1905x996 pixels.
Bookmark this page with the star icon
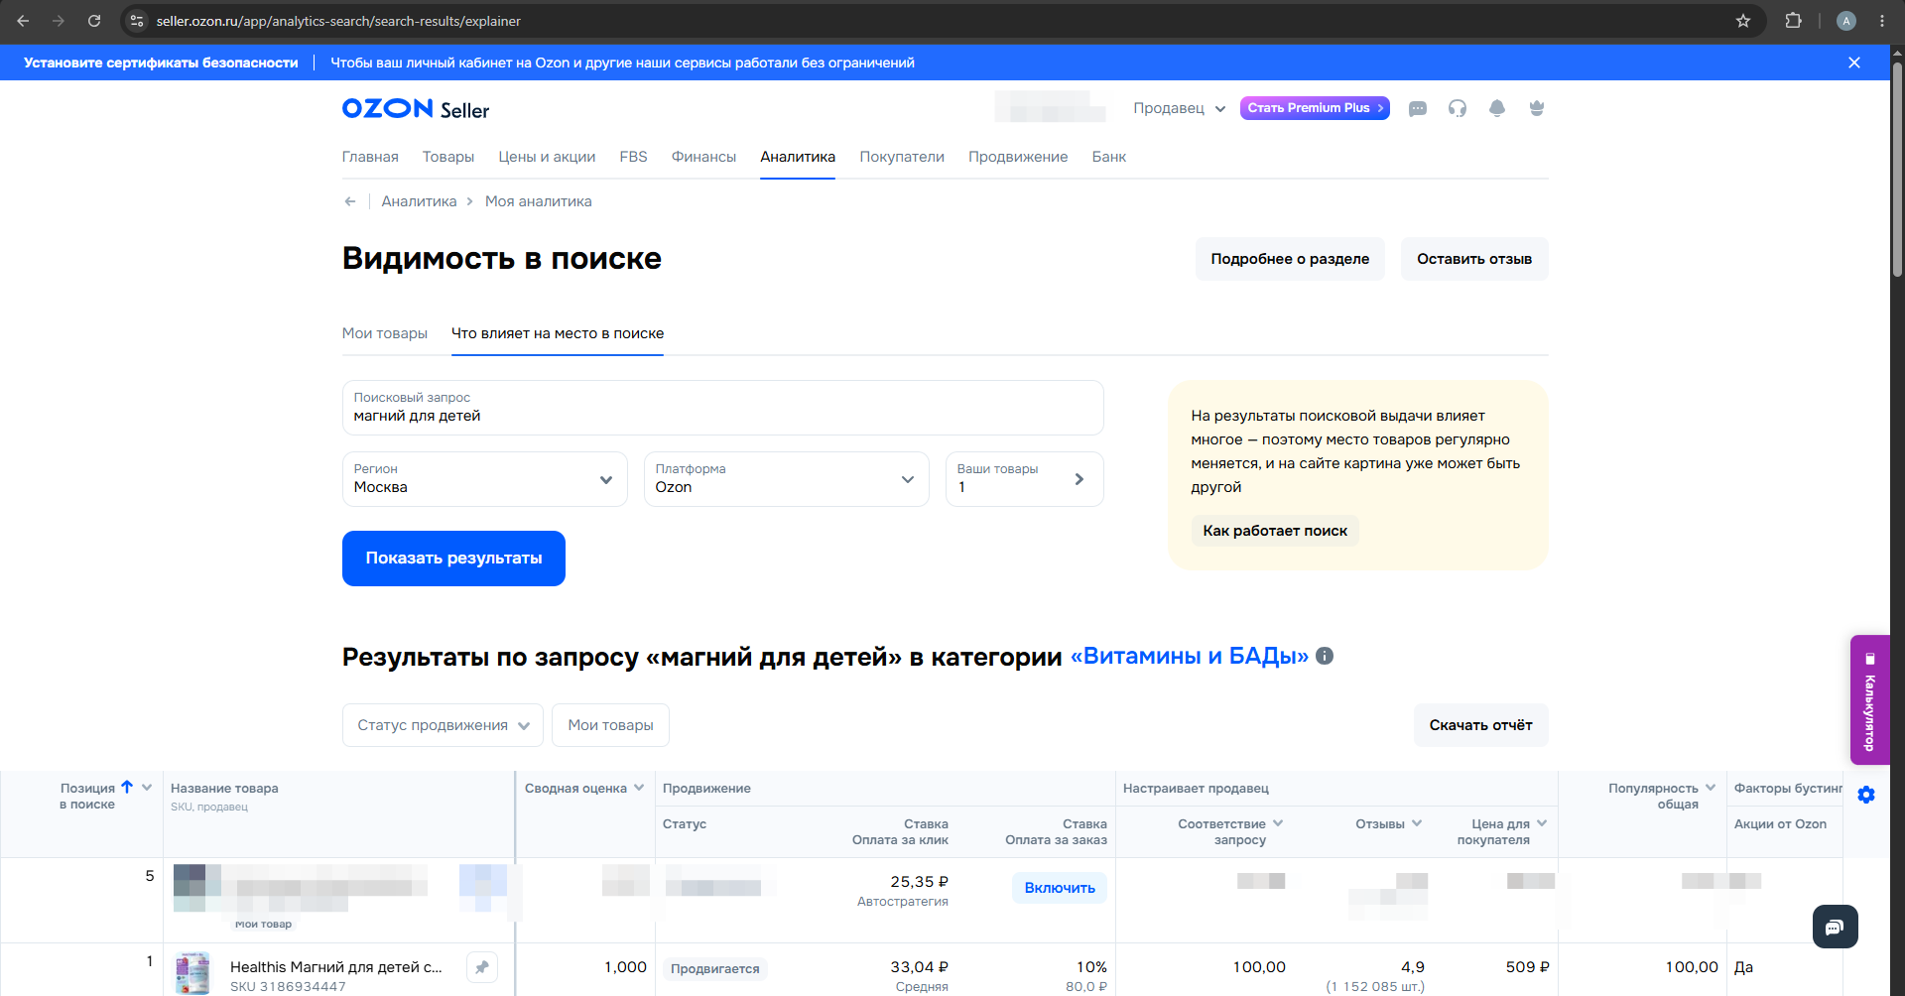1743,21
